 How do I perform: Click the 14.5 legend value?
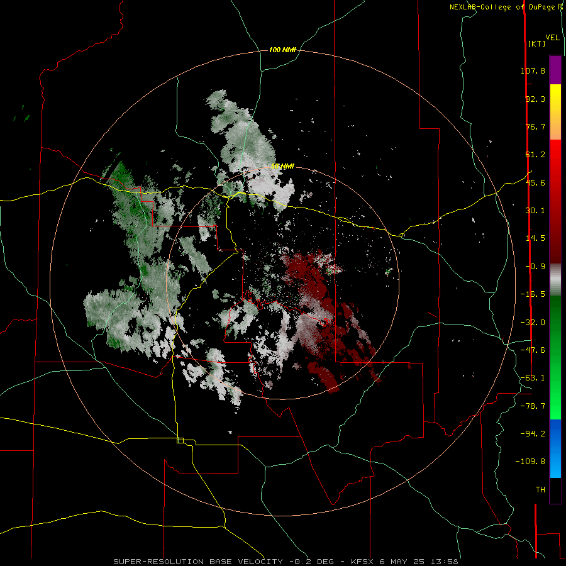tap(535, 238)
